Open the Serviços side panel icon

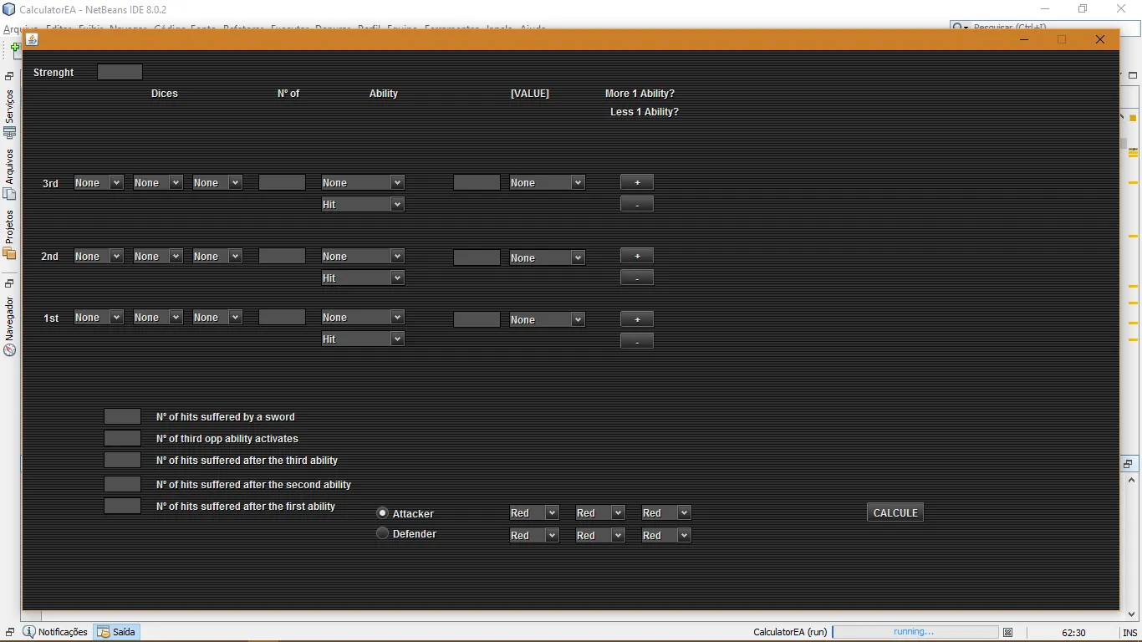10,114
